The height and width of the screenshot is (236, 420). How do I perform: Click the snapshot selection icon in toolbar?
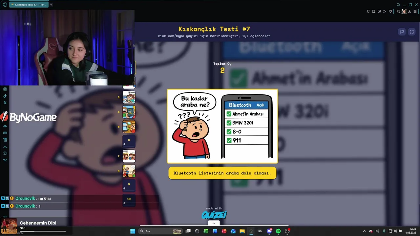point(373,11)
